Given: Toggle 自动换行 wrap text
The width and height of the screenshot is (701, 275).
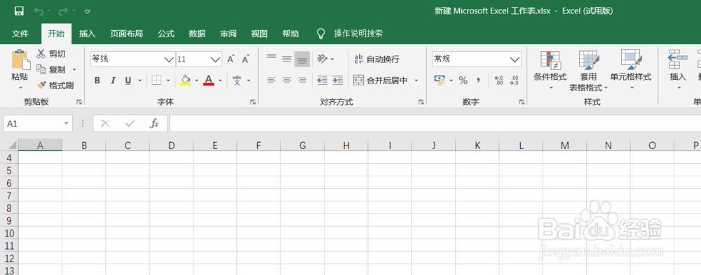Looking at the screenshot, I should coord(377,59).
